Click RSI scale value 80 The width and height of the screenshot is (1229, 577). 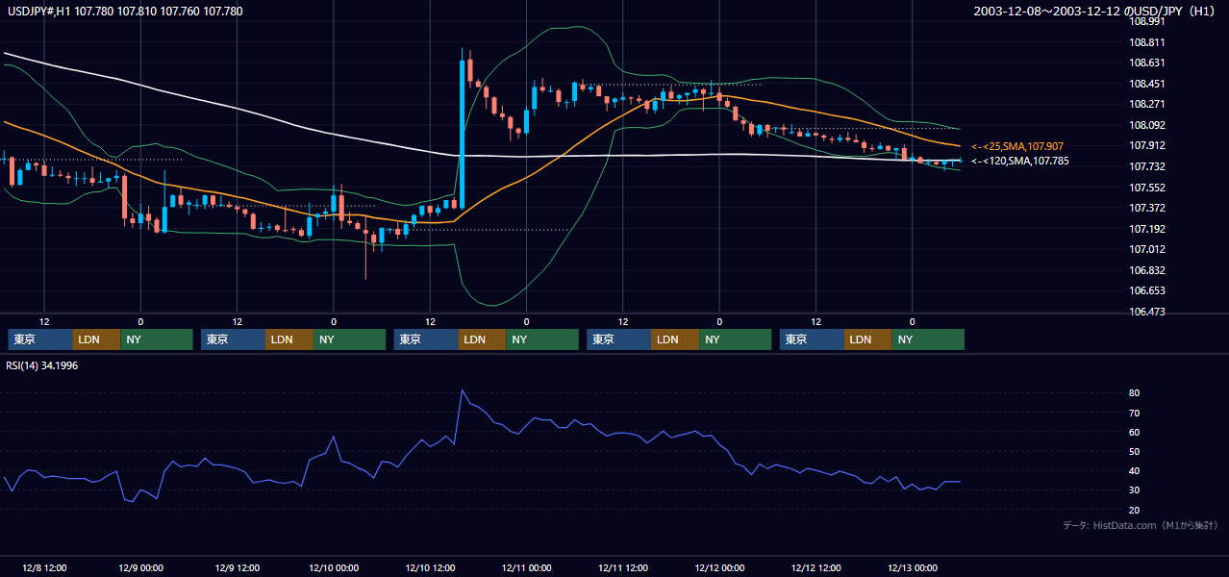(x=1135, y=393)
